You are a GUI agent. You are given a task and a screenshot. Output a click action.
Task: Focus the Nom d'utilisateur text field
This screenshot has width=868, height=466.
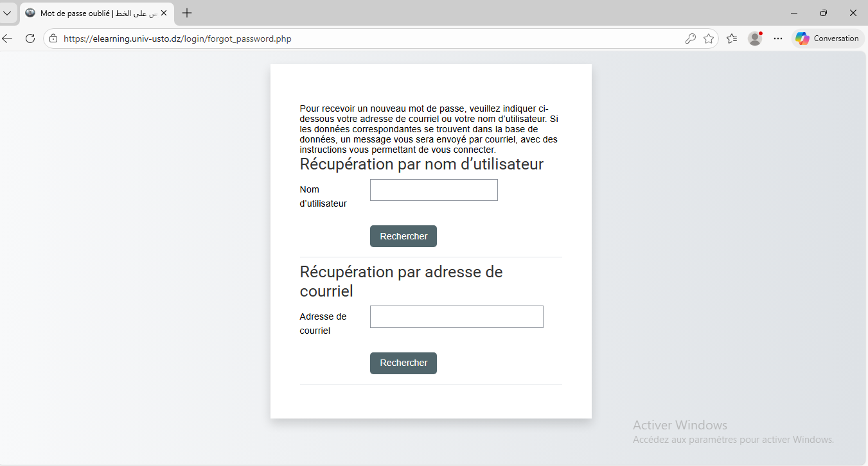pos(434,190)
